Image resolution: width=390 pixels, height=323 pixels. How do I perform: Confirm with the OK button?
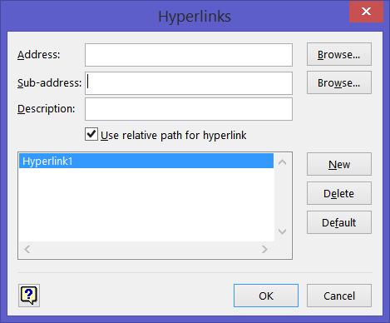tap(266, 296)
